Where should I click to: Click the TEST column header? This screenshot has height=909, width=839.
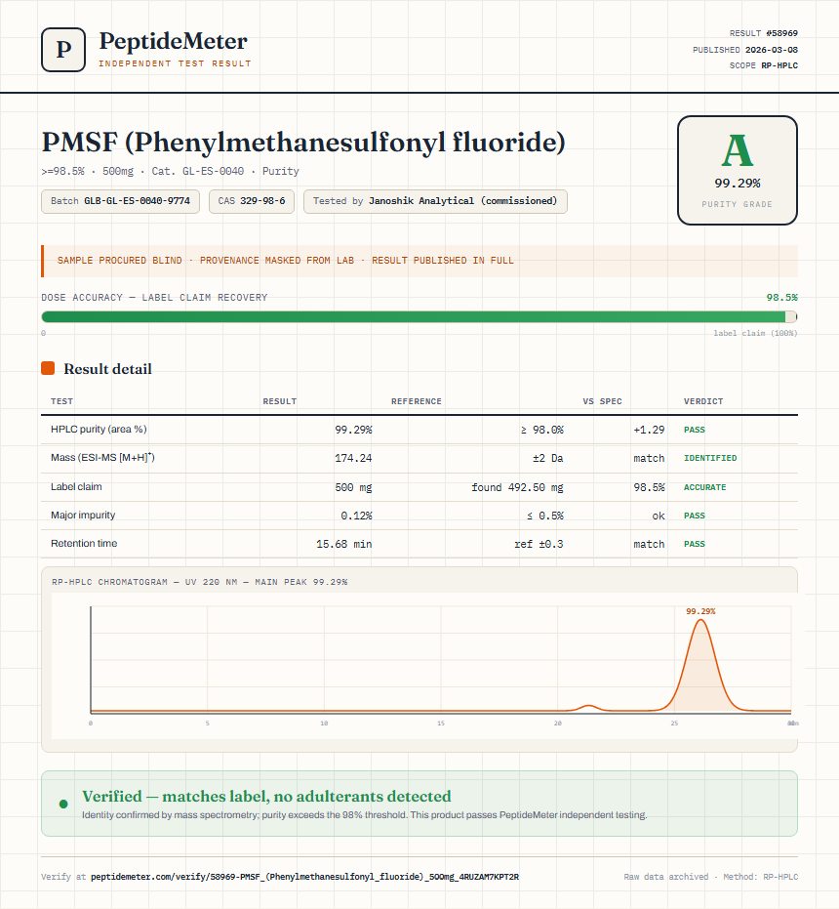[x=62, y=401]
